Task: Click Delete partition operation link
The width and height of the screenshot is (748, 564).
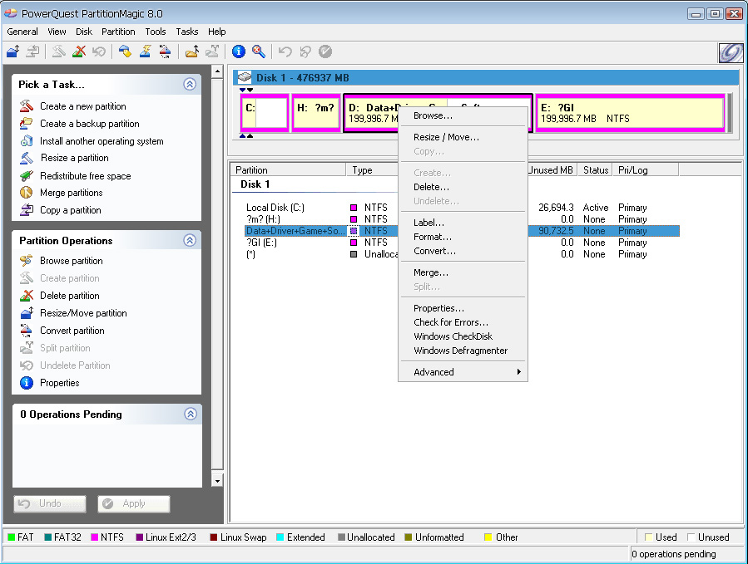Action: pyautogui.click(x=70, y=296)
